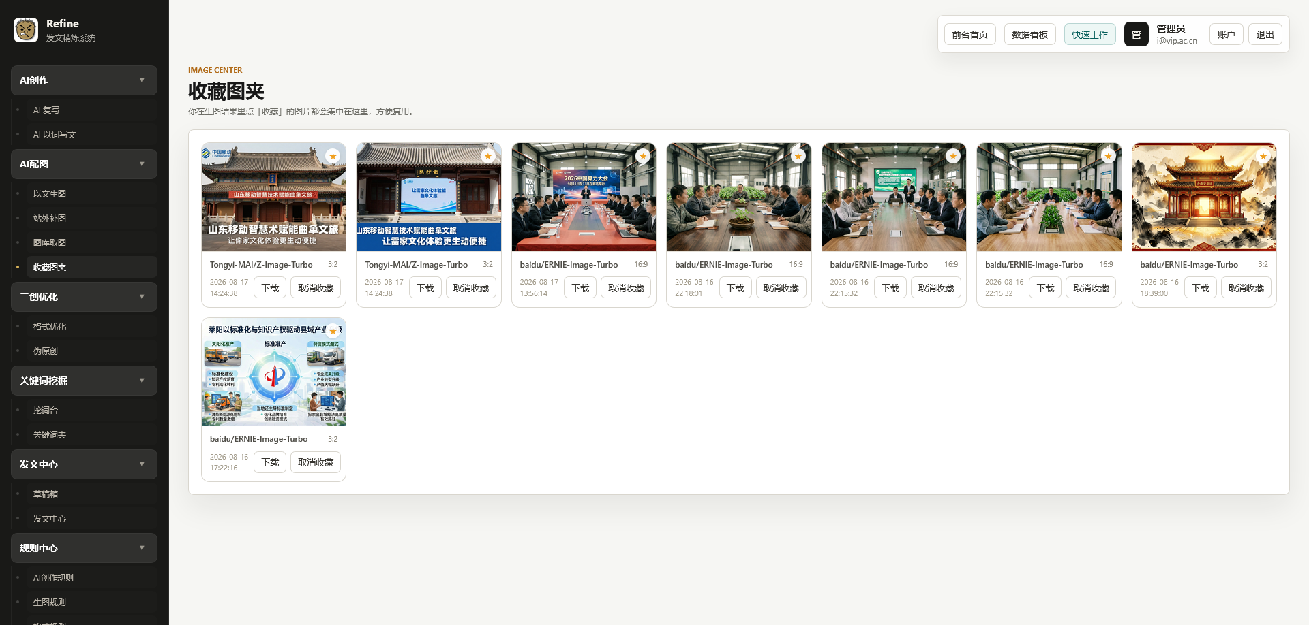Viewport: 1309px width, 625px height.
Task: Collapse the AI配图 section arrow
Action: coord(142,164)
